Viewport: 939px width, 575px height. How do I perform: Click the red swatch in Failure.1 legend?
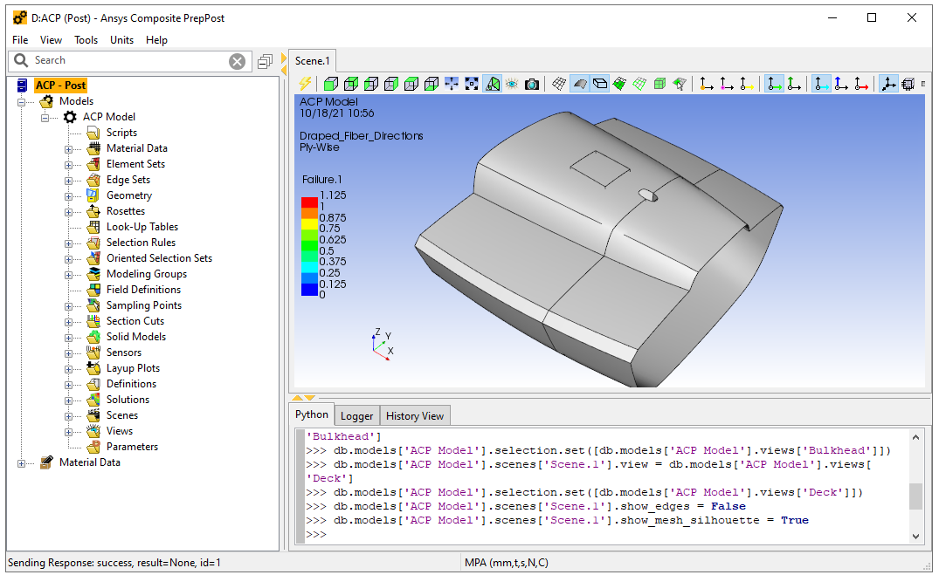309,202
